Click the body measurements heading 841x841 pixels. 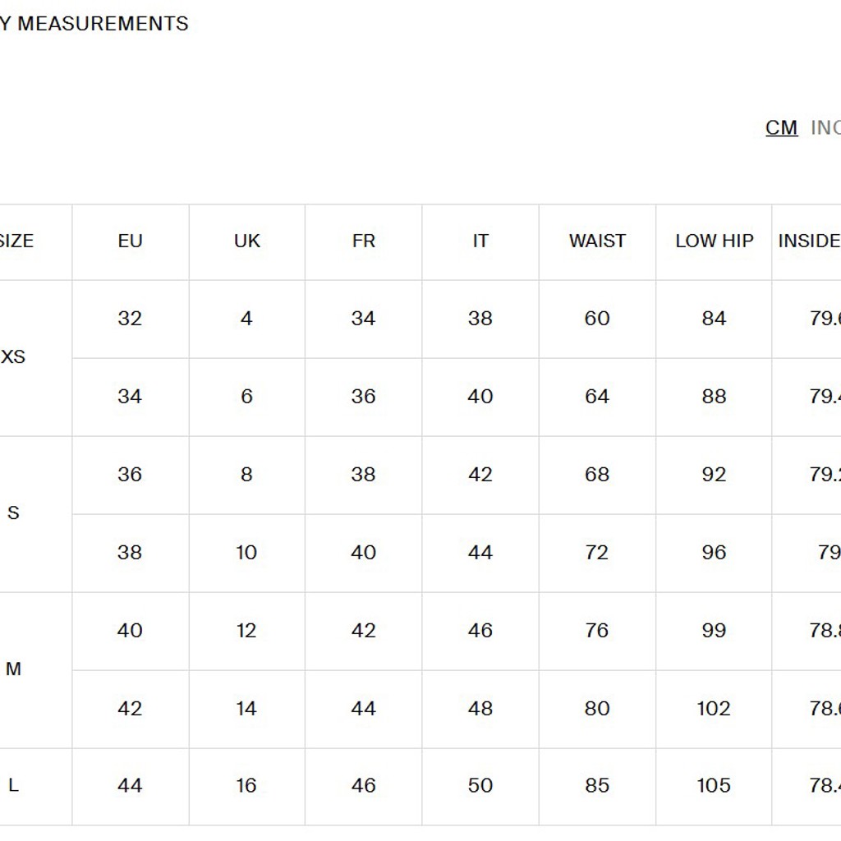[x=94, y=24]
